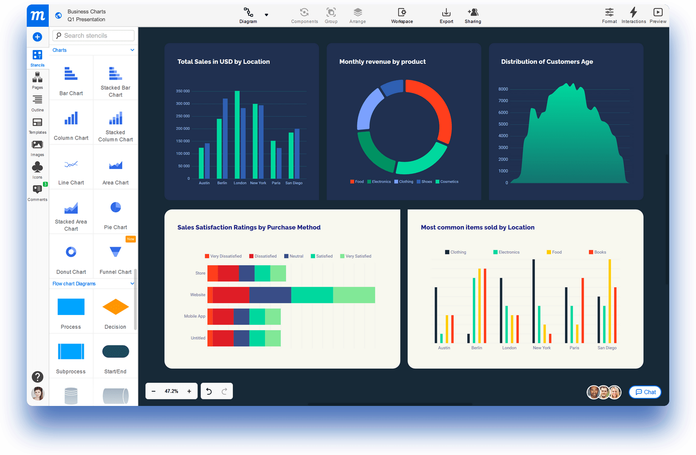Select the Pie Chart stencil
696x455 pixels.
click(115, 212)
